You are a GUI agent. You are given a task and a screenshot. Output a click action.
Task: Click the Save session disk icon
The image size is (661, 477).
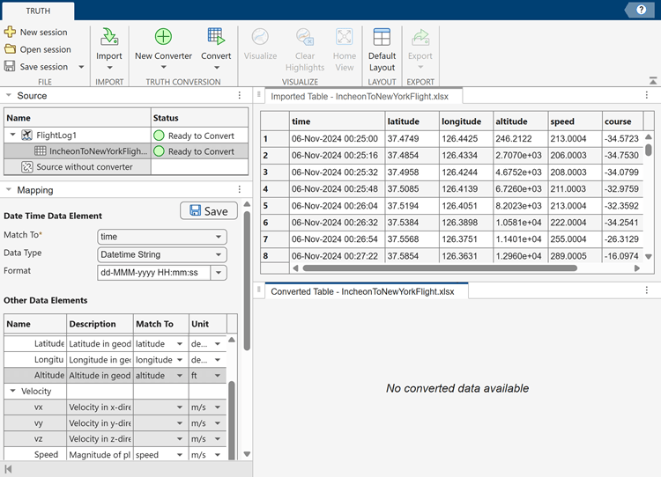(10, 66)
